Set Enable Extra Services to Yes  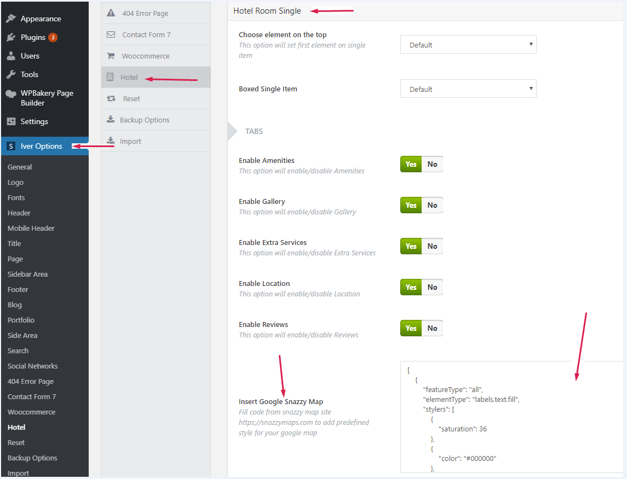(411, 246)
